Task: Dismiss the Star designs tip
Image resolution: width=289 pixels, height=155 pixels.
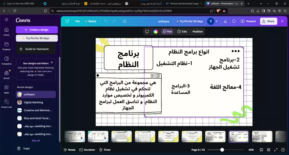Action: 52,63
